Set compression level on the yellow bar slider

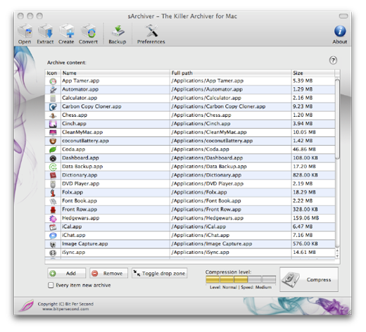241,279
